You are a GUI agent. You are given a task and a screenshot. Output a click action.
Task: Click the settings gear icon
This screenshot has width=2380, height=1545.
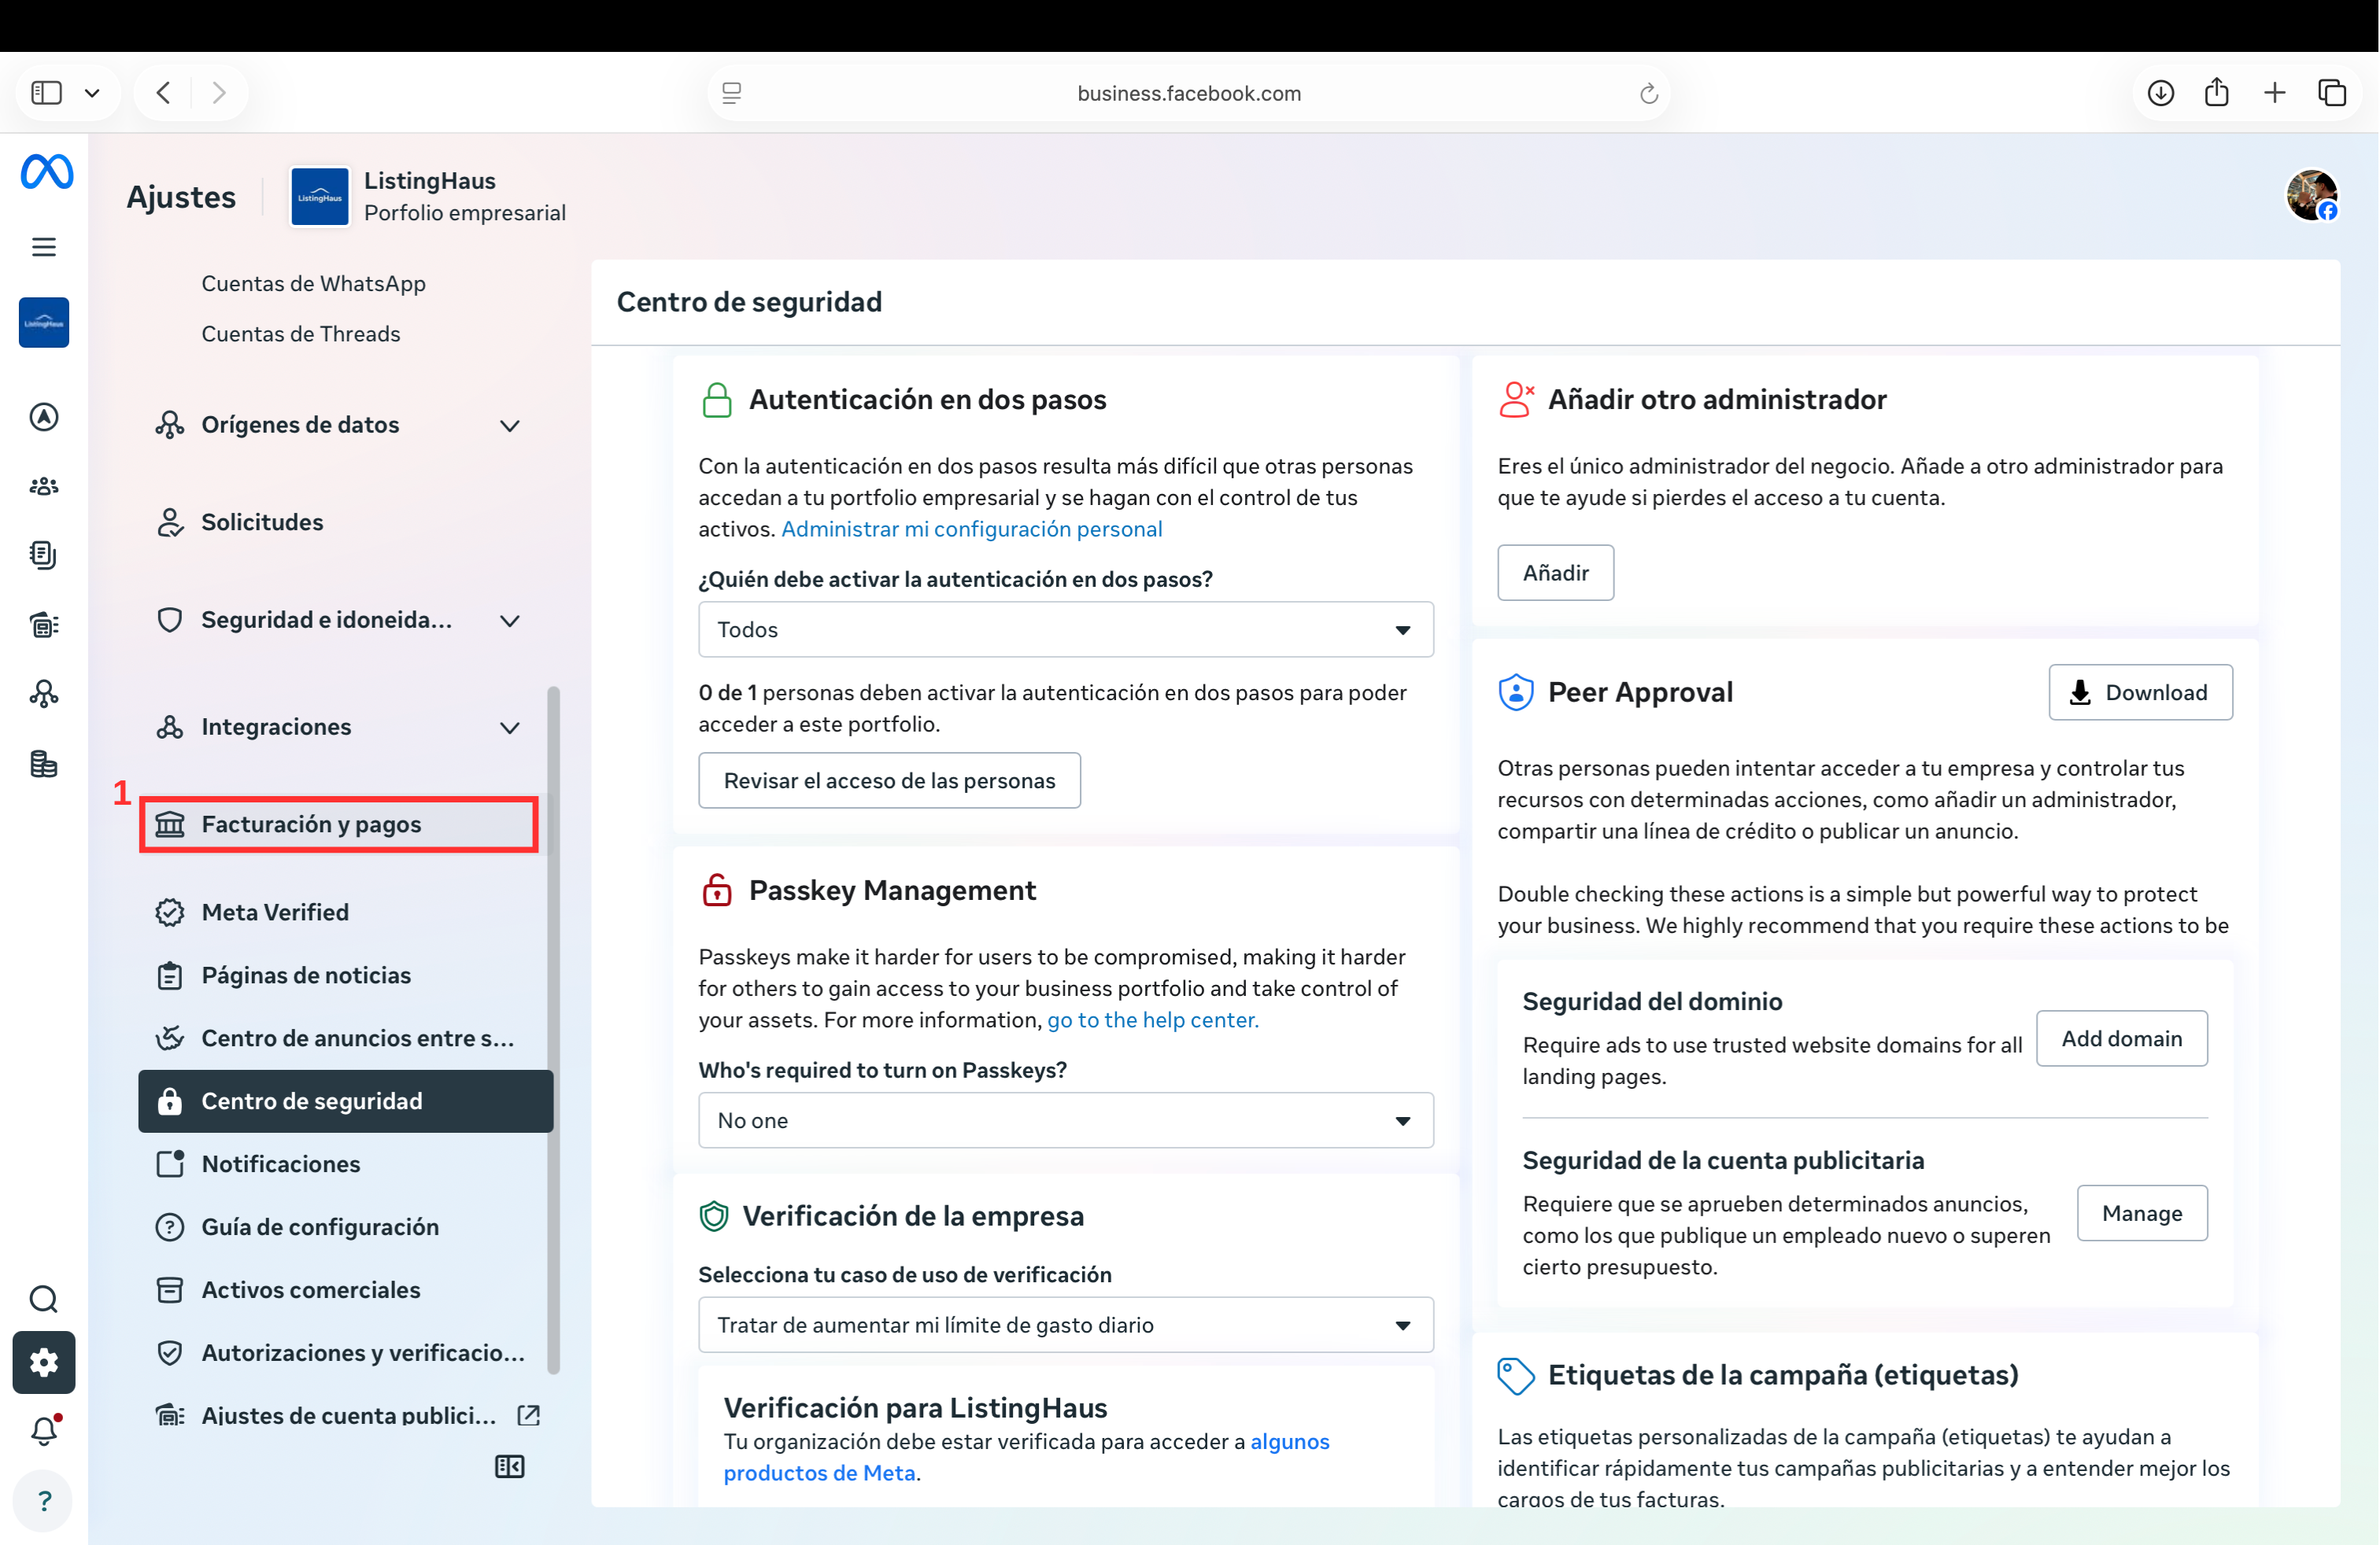click(x=44, y=1362)
